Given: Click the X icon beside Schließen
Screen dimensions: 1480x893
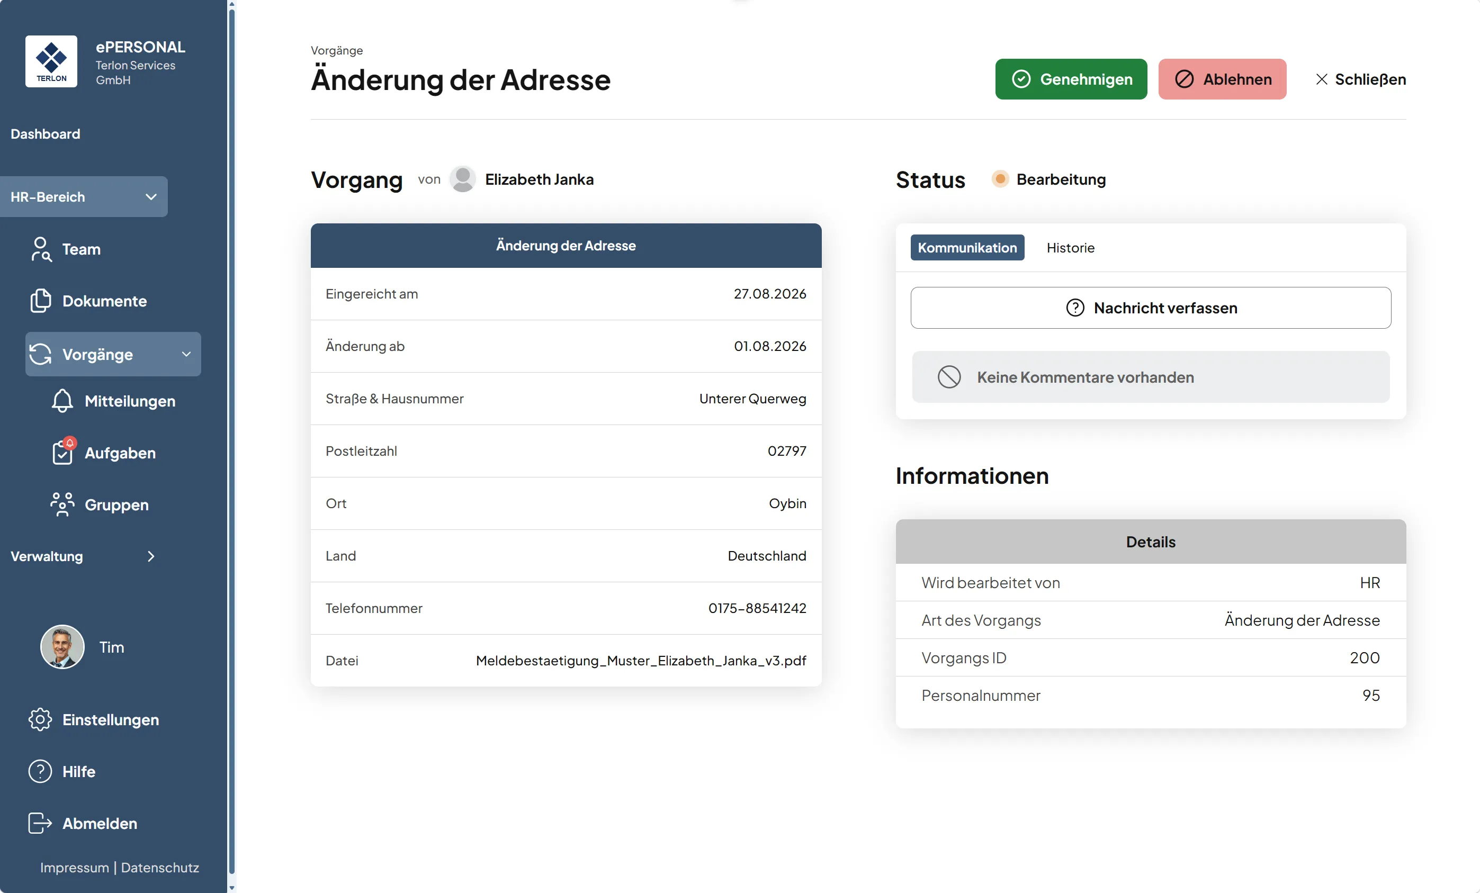Looking at the screenshot, I should (x=1322, y=79).
